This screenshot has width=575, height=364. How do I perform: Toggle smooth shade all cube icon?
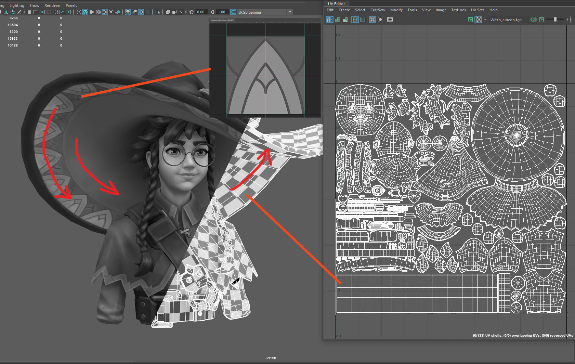point(85,12)
